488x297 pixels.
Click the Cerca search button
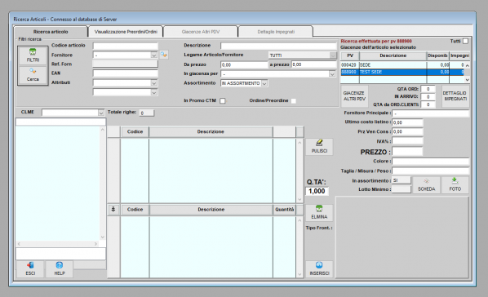pos(33,75)
